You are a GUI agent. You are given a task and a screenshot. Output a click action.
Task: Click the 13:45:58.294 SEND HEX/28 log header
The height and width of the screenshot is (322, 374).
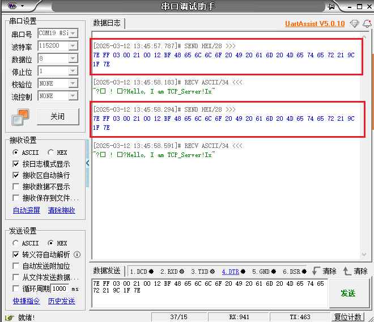164,109
